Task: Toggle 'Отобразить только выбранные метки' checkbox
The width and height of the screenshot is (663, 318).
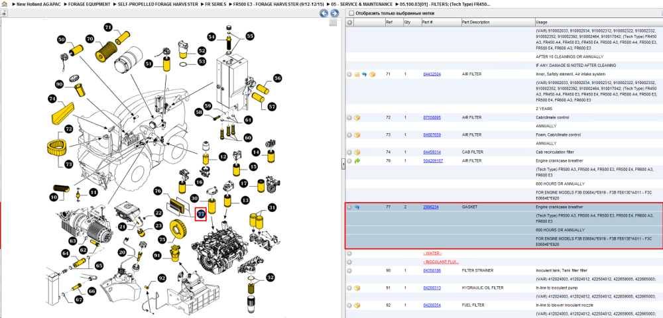Action: coord(351,13)
